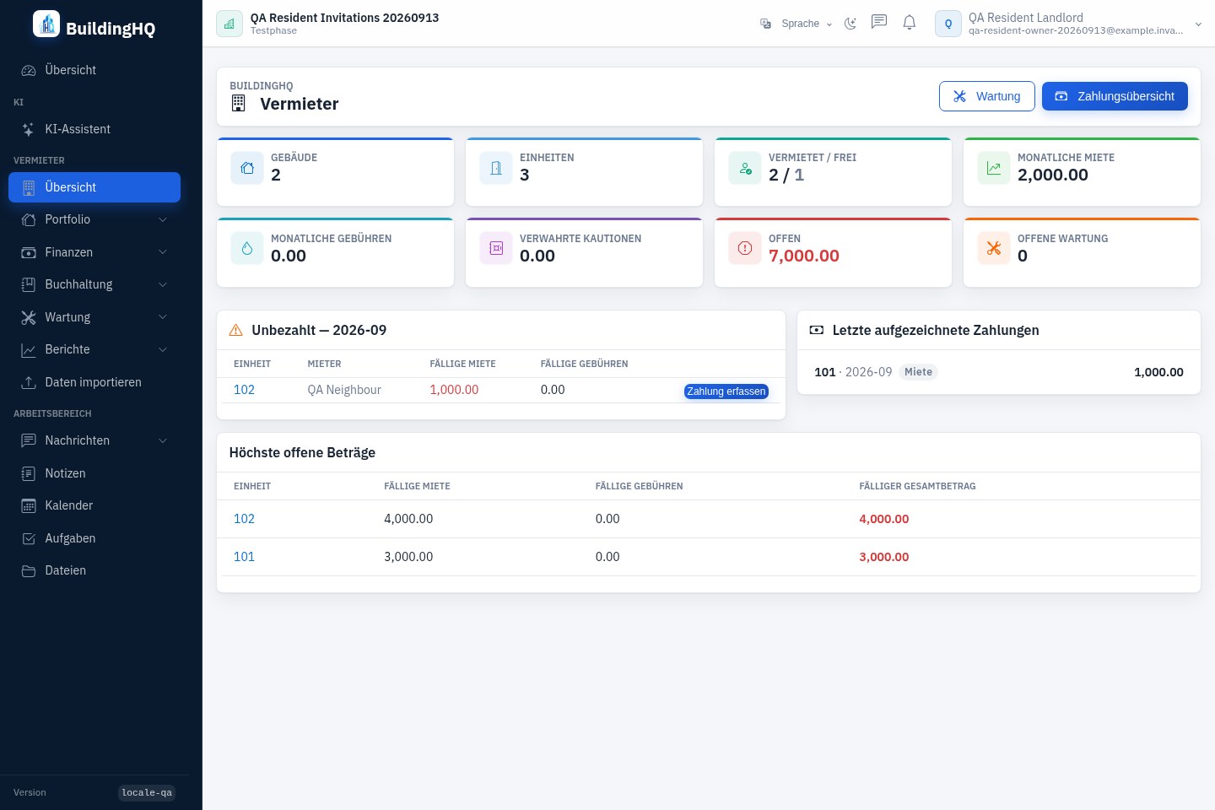Open KI-Assistent sparkle icon in sidebar
This screenshot has width=1215, height=810.
point(29,129)
